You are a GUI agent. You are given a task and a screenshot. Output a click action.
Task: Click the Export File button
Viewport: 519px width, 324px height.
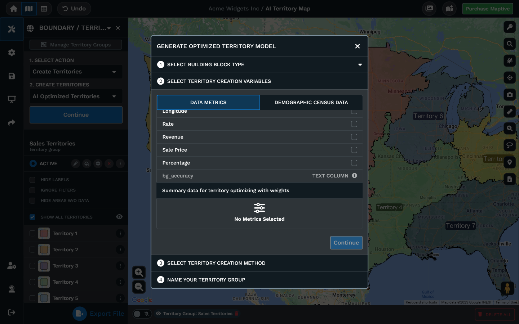pos(98,314)
